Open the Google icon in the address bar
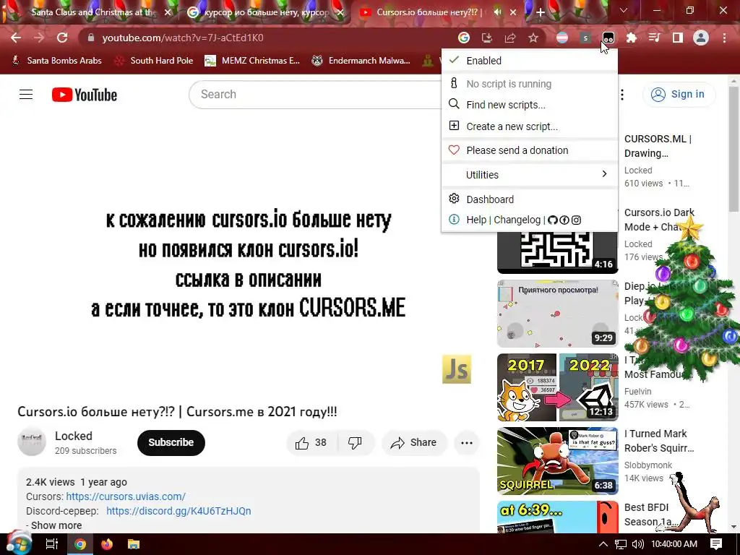The height and width of the screenshot is (555, 740). click(x=464, y=38)
